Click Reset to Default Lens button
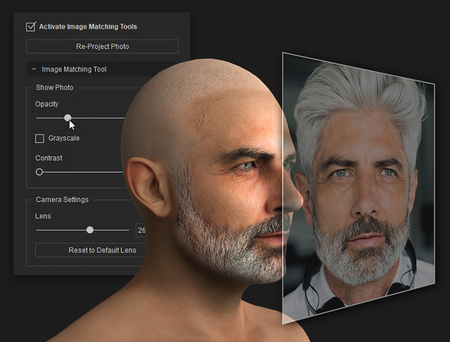The height and width of the screenshot is (342, 450). click(x=91, y=250)
